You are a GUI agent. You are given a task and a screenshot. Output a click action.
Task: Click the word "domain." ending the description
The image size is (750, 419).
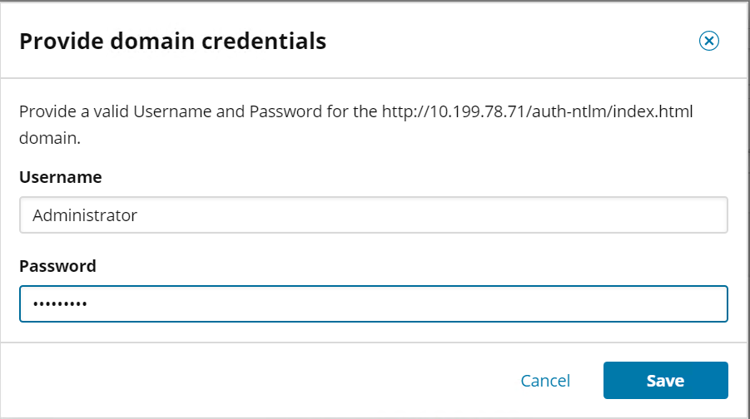pyautogui.click(x=49, y=138)
